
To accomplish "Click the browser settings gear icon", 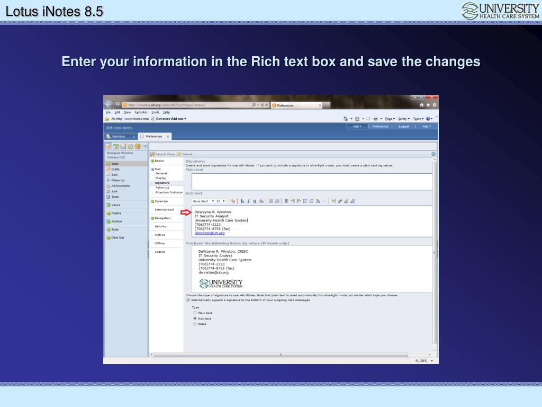I will coord(435,105).
